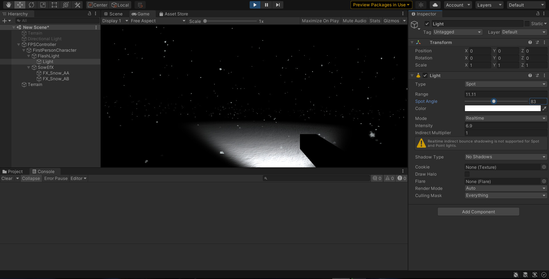This screenshot has width=549, height=279.
Task: Collapse the FPSController hierarchy entry
Action: click(19, 45)
